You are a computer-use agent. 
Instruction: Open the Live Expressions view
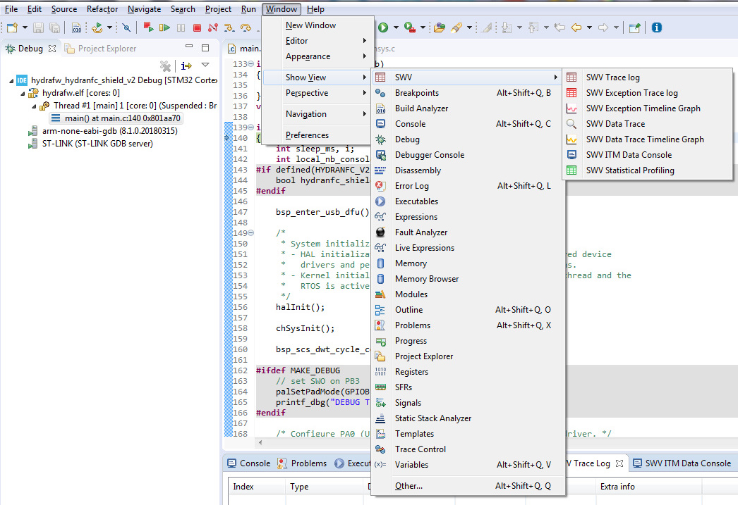click(425, 247)
